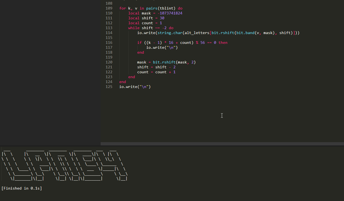
Task: Click the '[Finished in 0.1s]' build output text
Action: (22, 188)
